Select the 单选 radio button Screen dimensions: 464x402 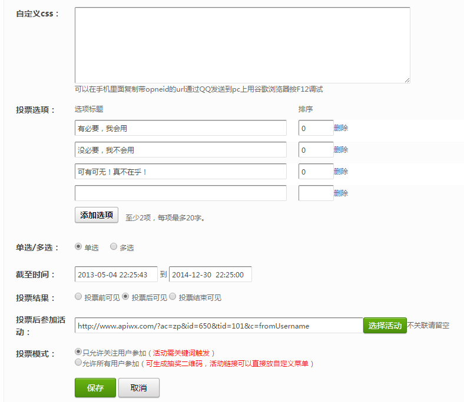click(78, 247)
